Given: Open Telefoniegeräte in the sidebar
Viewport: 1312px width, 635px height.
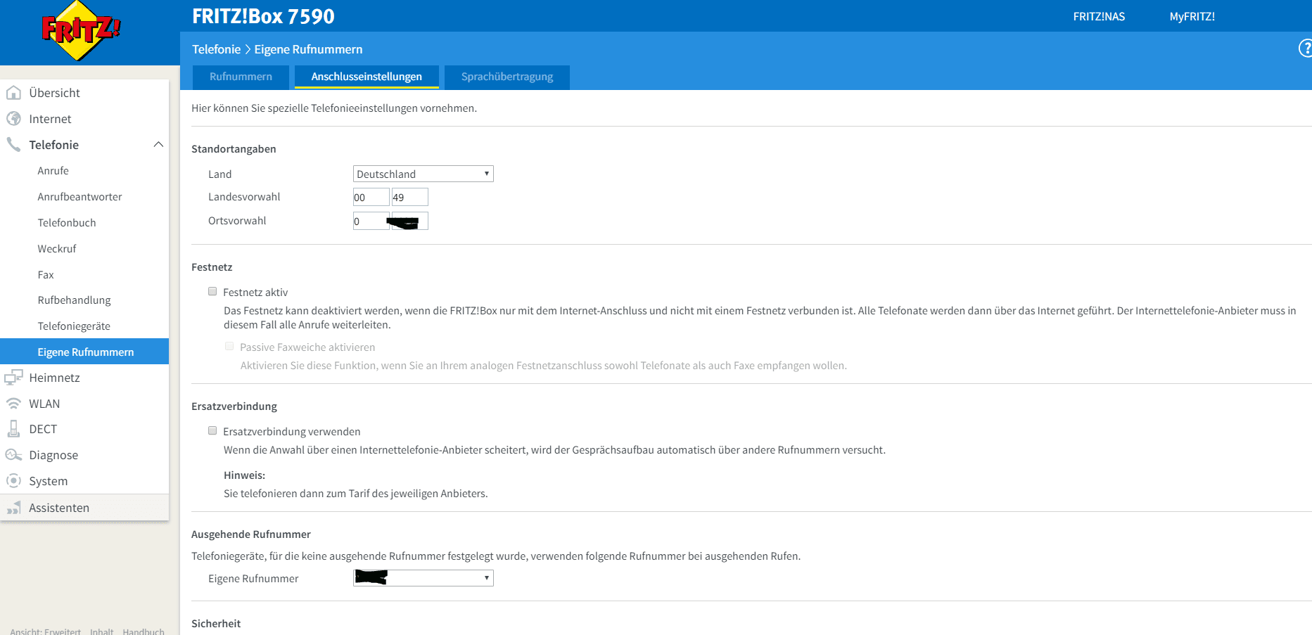Looking at the screenshot, I should point(74,326).
